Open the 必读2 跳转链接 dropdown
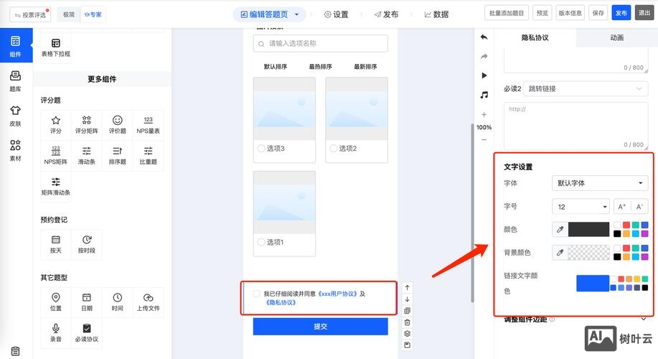The height and width of the screenshot is (359, 658). [586, 88]
